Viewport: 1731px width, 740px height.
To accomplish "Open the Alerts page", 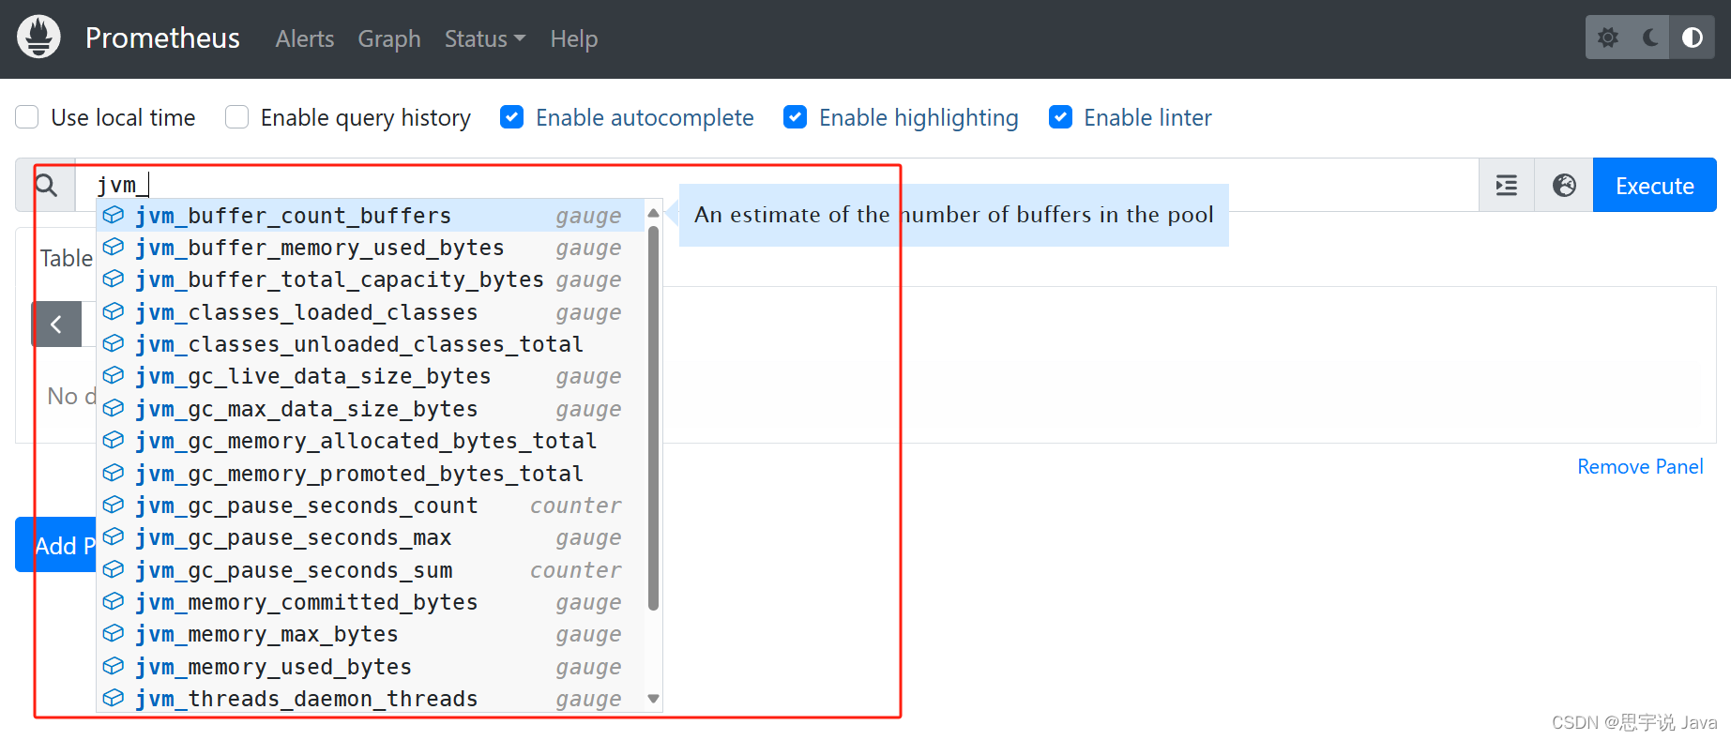I will point(305,38).
